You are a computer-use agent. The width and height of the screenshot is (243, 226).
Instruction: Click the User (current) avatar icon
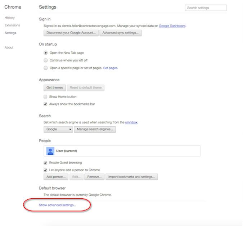click(x=50, y=151)
